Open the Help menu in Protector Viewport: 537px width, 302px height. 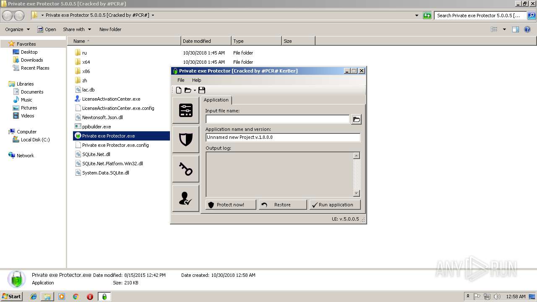tap(196, 80)
